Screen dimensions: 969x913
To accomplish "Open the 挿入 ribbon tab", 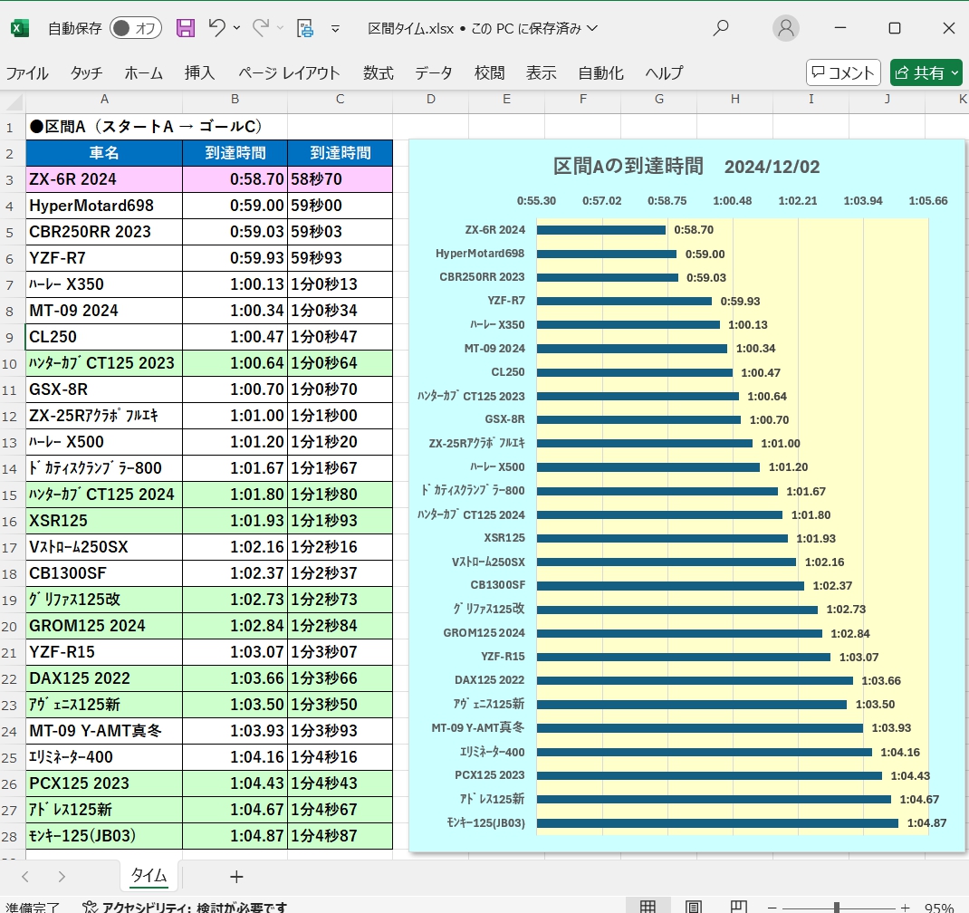I will point(199,73).
